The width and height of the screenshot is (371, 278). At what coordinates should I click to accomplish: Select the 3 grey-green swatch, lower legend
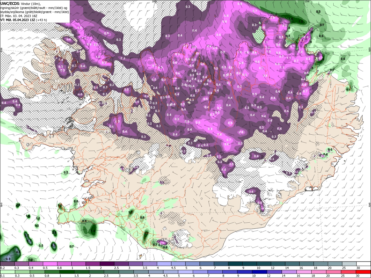tap(126, 272)
